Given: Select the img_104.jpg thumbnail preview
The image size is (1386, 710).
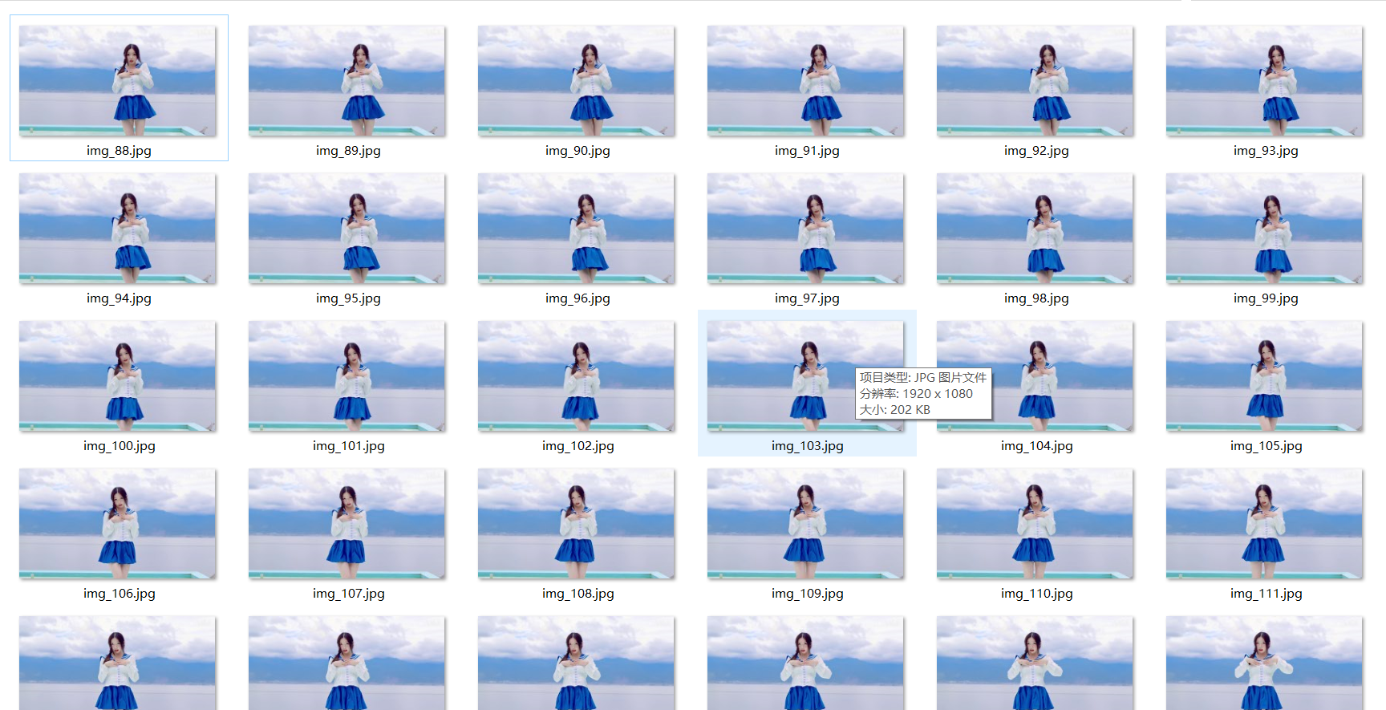Looking at the screenshot, I should [x=1035, y=375].
